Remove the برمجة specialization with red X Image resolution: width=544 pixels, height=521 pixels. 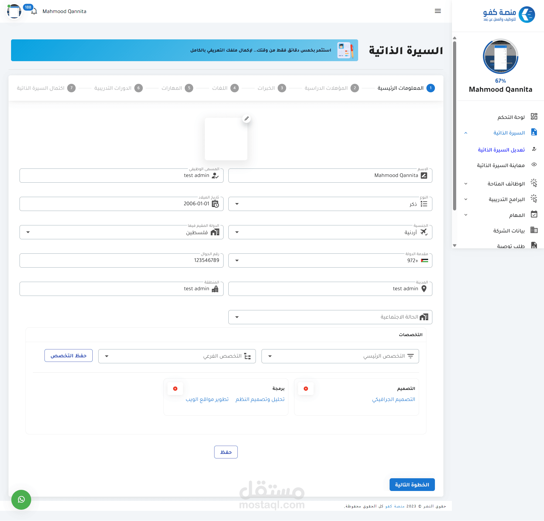pos(175,388)
